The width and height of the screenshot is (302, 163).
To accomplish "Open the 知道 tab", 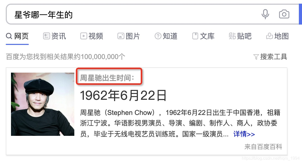I will 166,36.
